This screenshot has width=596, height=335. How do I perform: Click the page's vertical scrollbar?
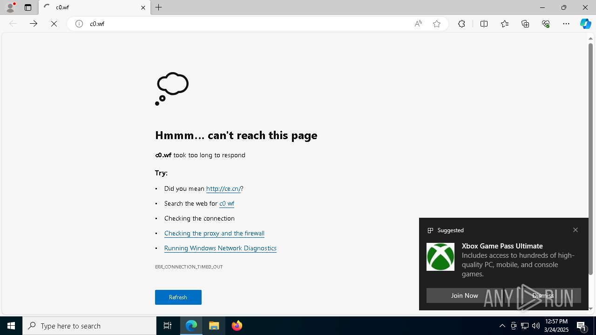(x=590, y=158)
